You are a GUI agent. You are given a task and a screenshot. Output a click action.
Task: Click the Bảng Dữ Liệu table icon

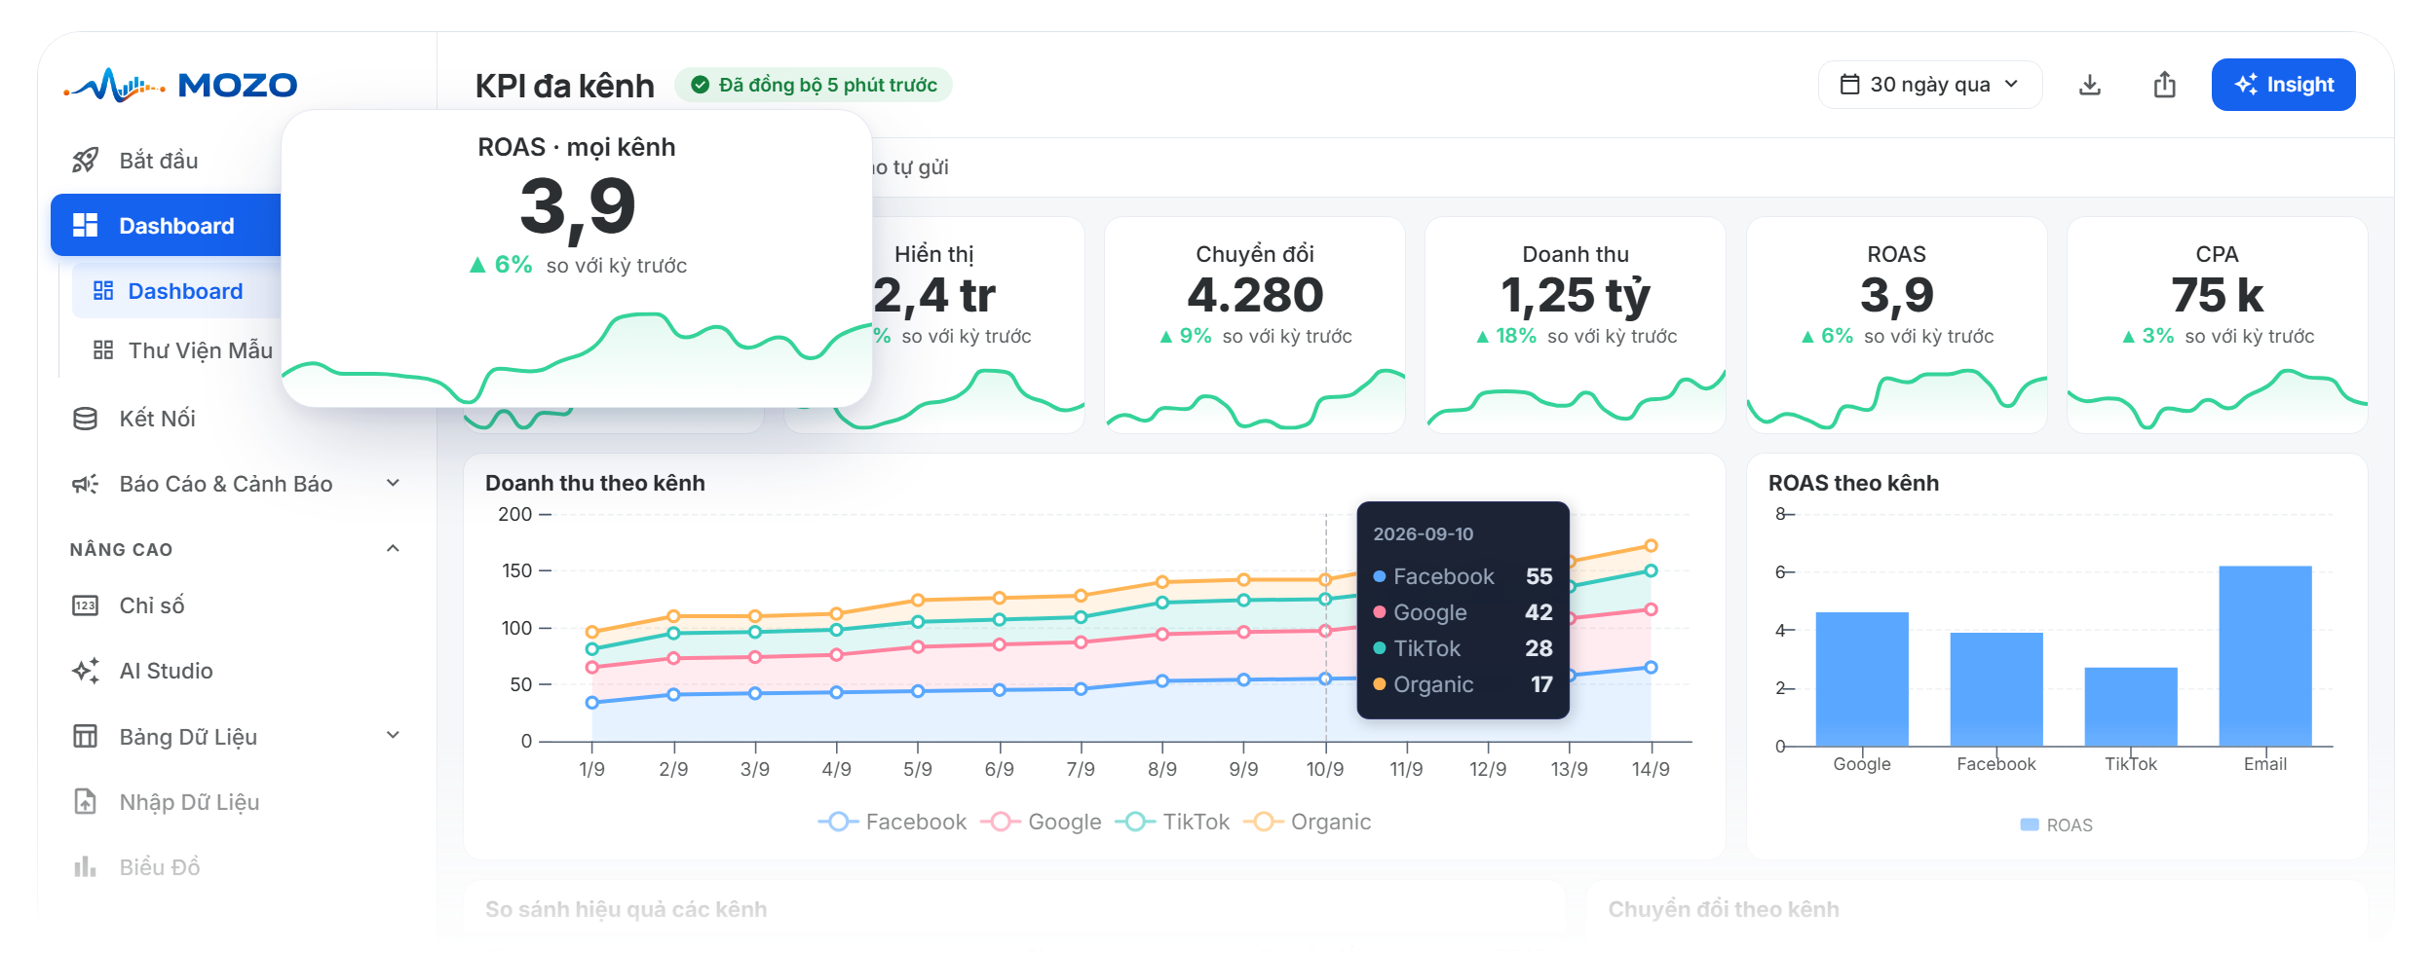click(86, 736)
